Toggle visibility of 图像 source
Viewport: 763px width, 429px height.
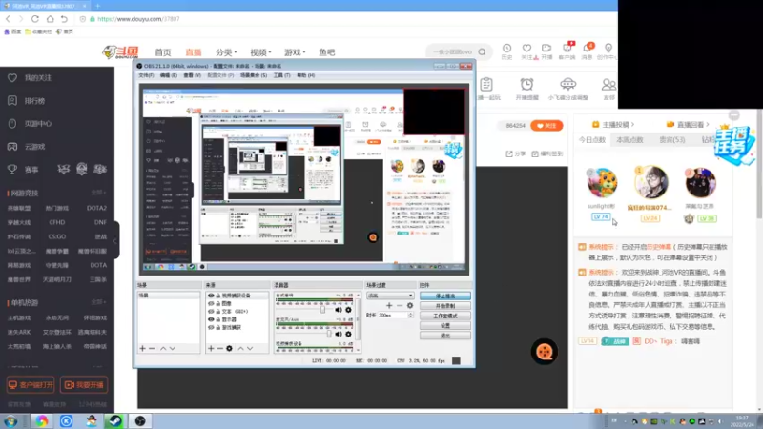click(x=211, y=303)
